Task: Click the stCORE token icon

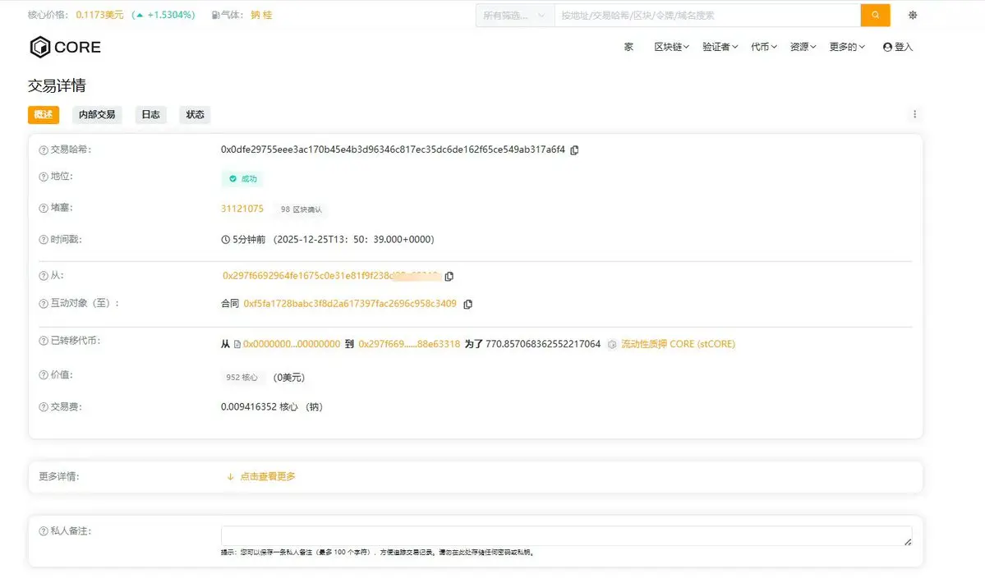Action: (612, 345)
